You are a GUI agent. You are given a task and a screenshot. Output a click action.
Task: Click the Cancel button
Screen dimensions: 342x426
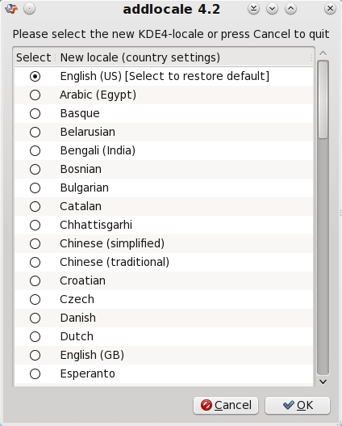click(x=226, y=405)
